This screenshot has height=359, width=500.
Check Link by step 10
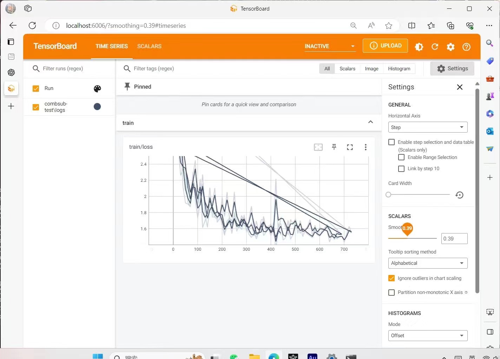tap(401, 169)
